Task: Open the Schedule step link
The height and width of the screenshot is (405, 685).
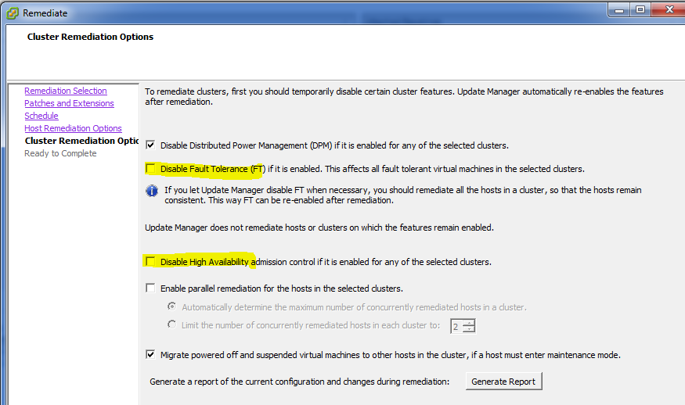Action: (41, 116)
